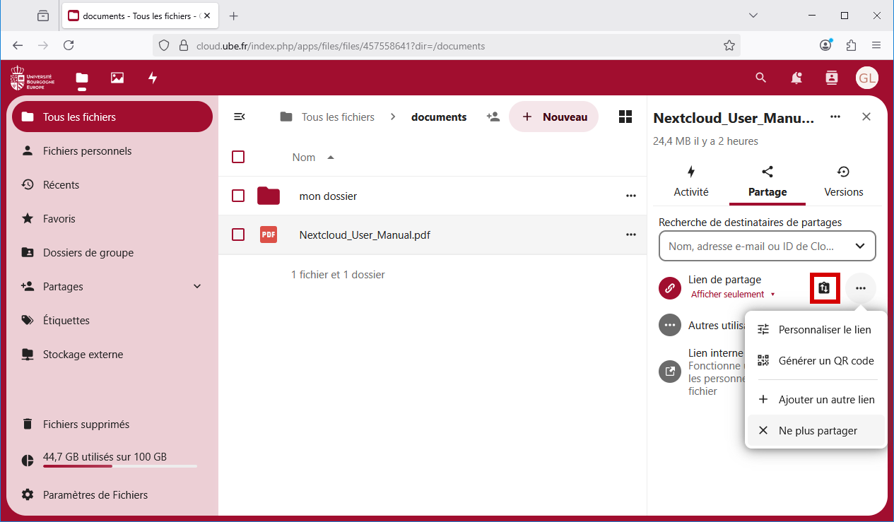This screenshot has width=894, height=522.
Task: Switch to grid view
Action: (625, 117)
